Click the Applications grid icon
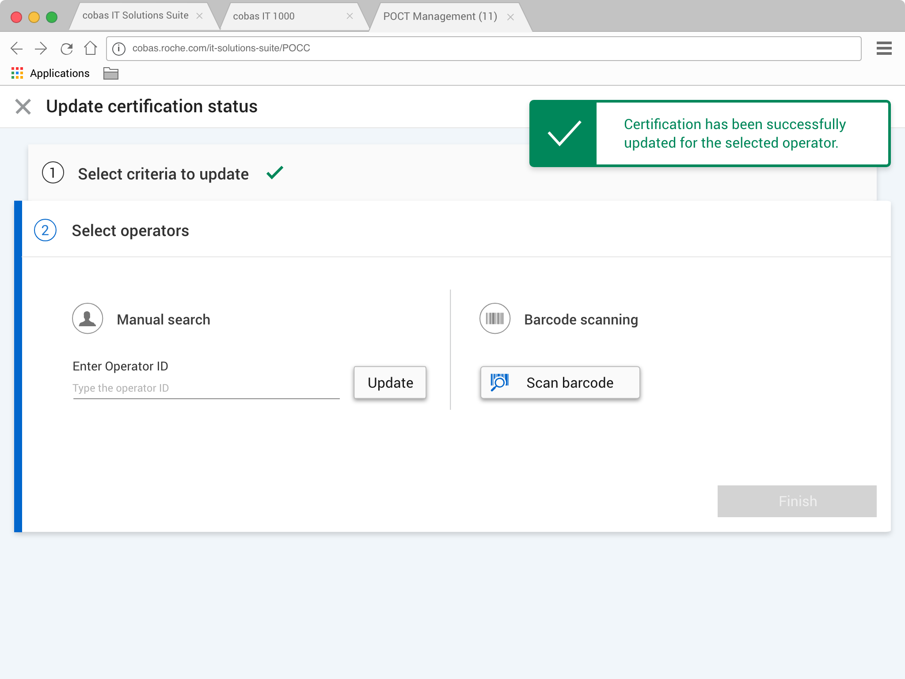The image size is (905, 679). pos(17,73)
